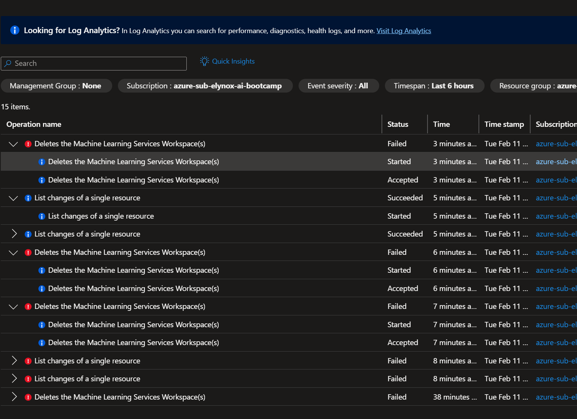577x419 pixels.
Task: Click the error icon on the 7-minutes-ago Failed delete row
Action: tap(28, 307)
